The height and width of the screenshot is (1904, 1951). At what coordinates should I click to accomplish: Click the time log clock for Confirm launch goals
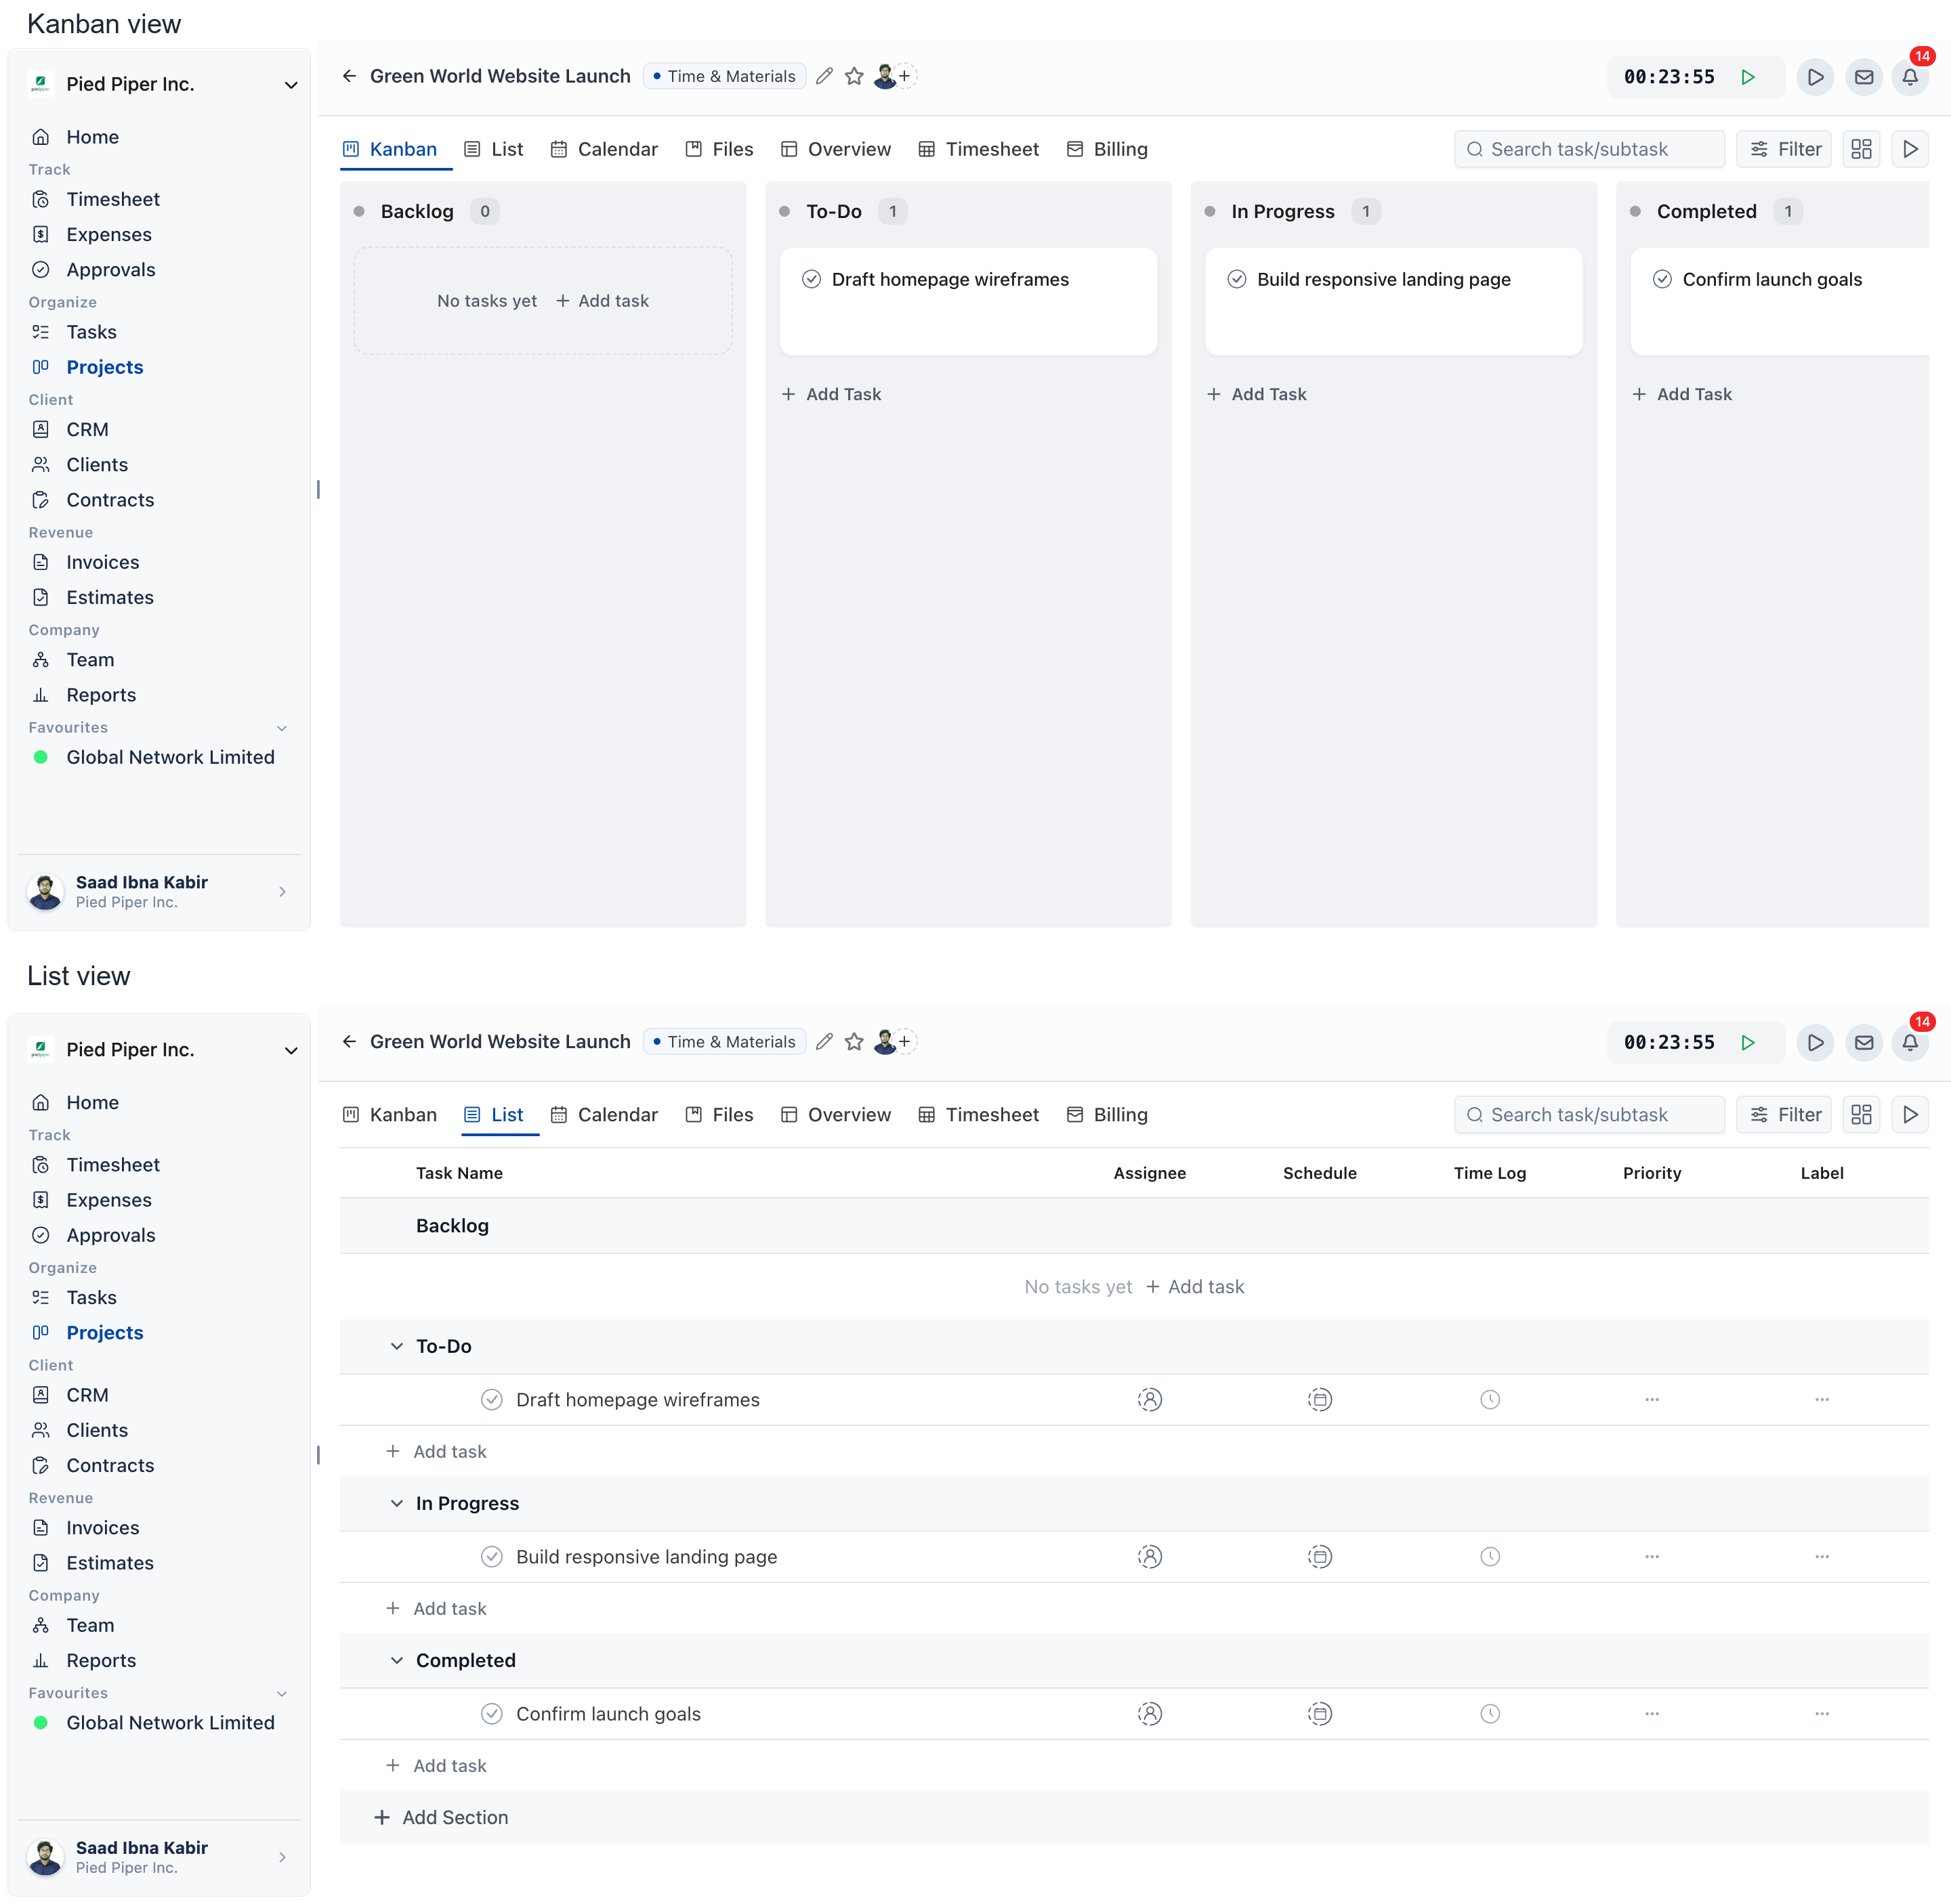coord(1490,1713)
